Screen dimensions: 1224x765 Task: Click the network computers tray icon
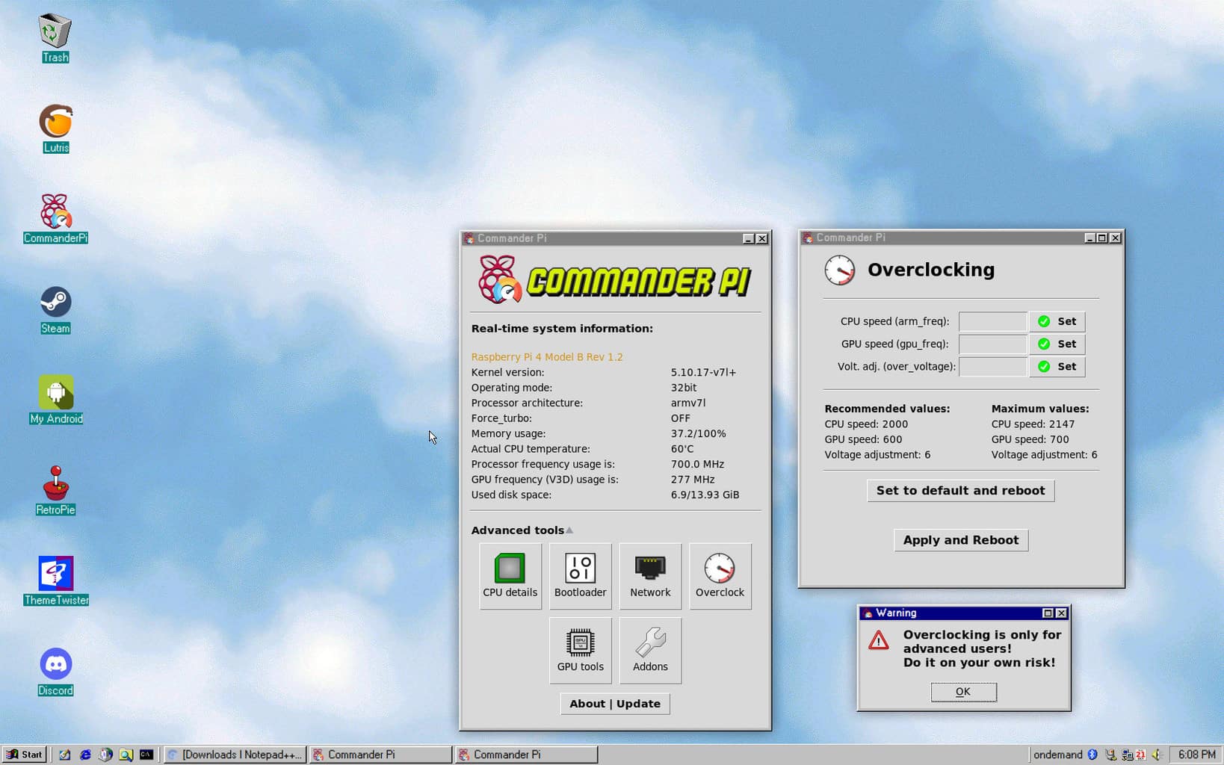point(1126,755)
